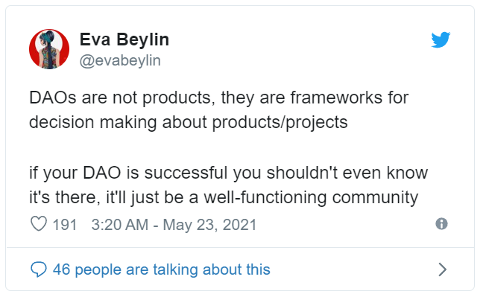Like the tweet with the heart icon
486x297 pixels.
point(39,223)
